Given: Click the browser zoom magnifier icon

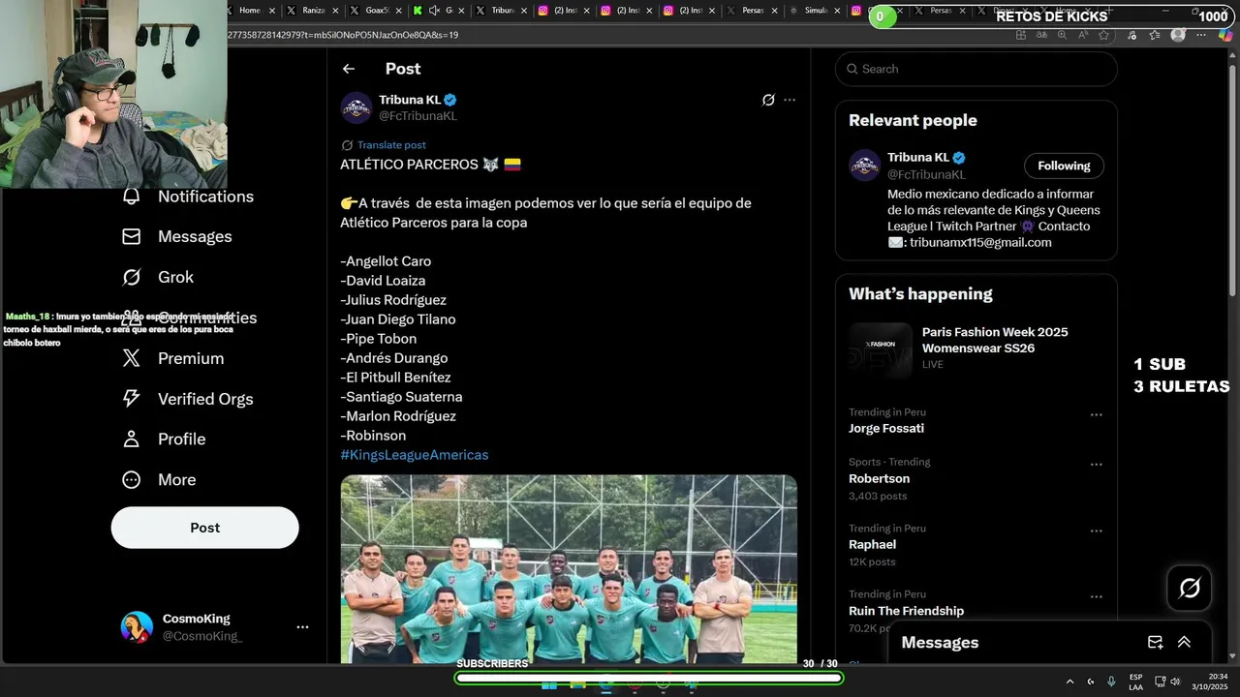Looking at the screenshot, I should pyautogui.click(x=1062, y=35).
